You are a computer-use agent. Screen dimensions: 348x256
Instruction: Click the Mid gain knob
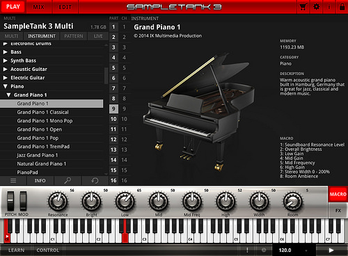click(159, 201)
